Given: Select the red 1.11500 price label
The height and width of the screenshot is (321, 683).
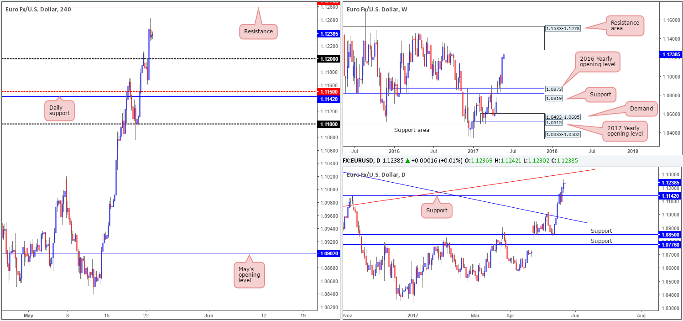Looking at the screenshot, I should click(x=328, y=92).
